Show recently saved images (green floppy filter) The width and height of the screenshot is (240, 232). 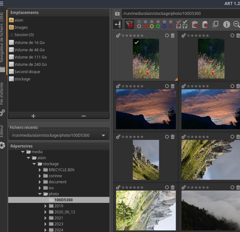click(x=185, y=27)
